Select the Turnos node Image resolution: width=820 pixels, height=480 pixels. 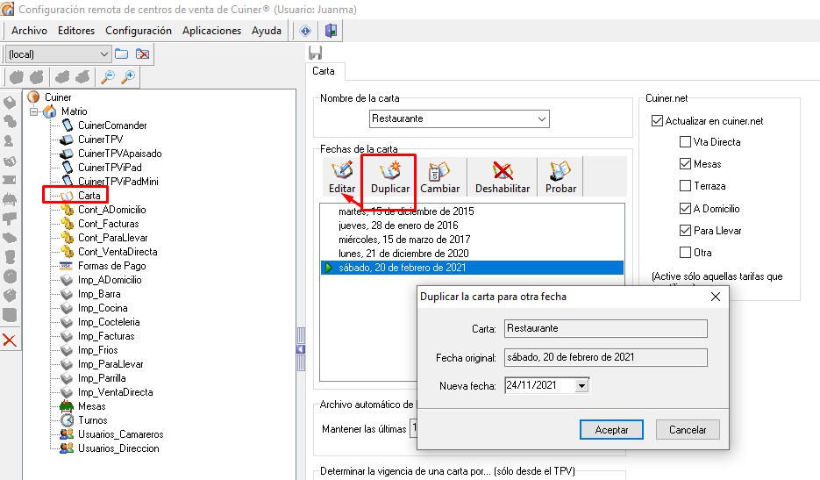click(93, 420)
